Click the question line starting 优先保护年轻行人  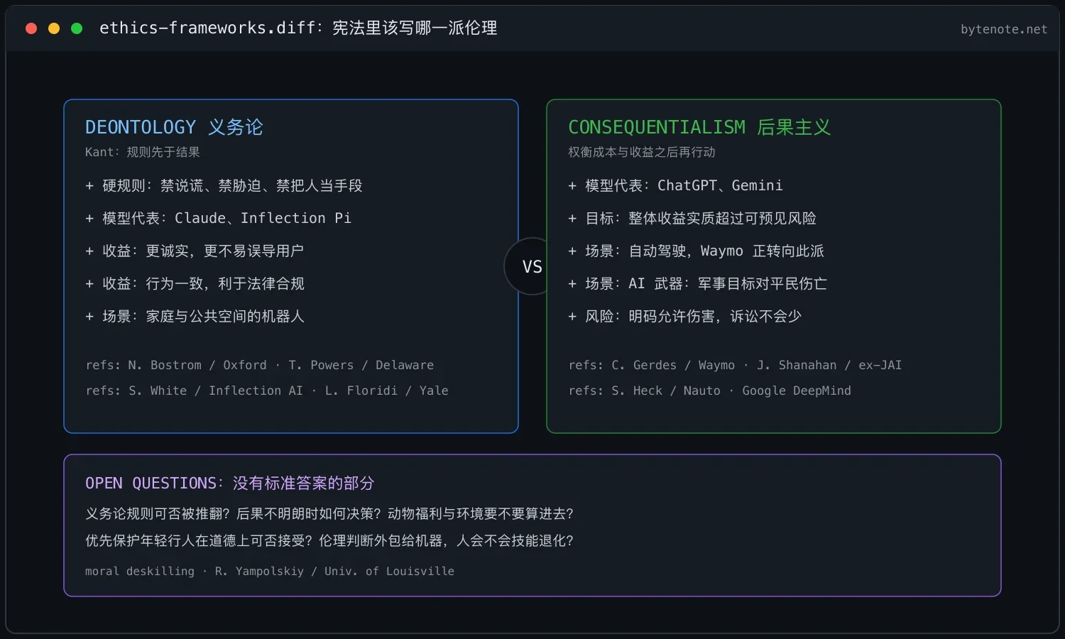pos(329,540)
